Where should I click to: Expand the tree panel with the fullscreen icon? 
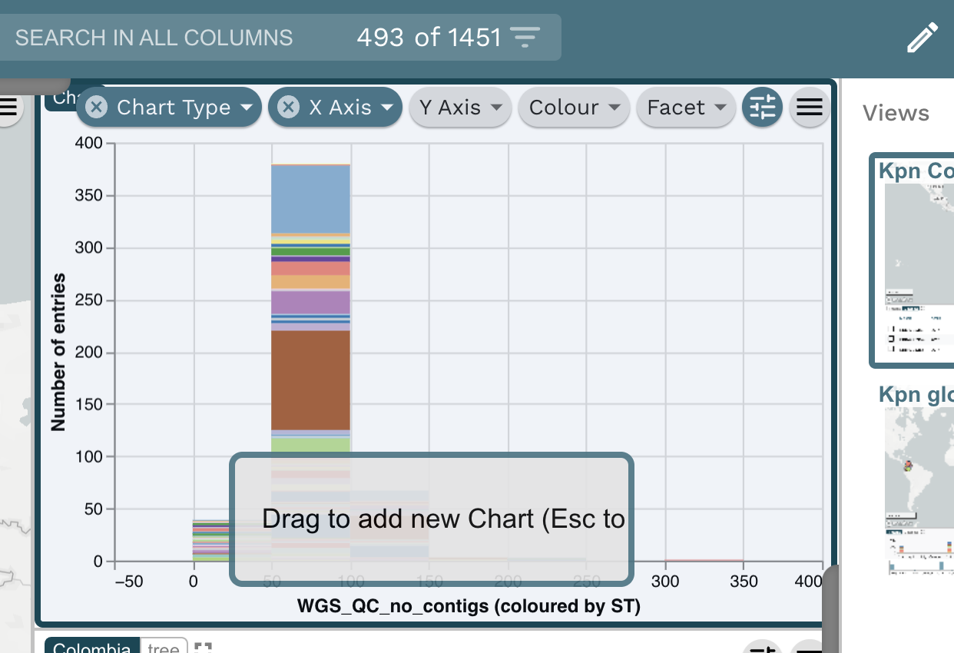tap(203, 648)
